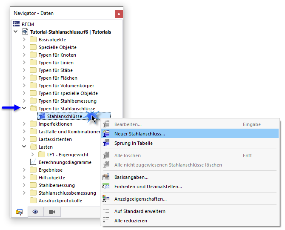285x230 pixels.
Task: Click the RFEM root label
Action: click(28, 24)
